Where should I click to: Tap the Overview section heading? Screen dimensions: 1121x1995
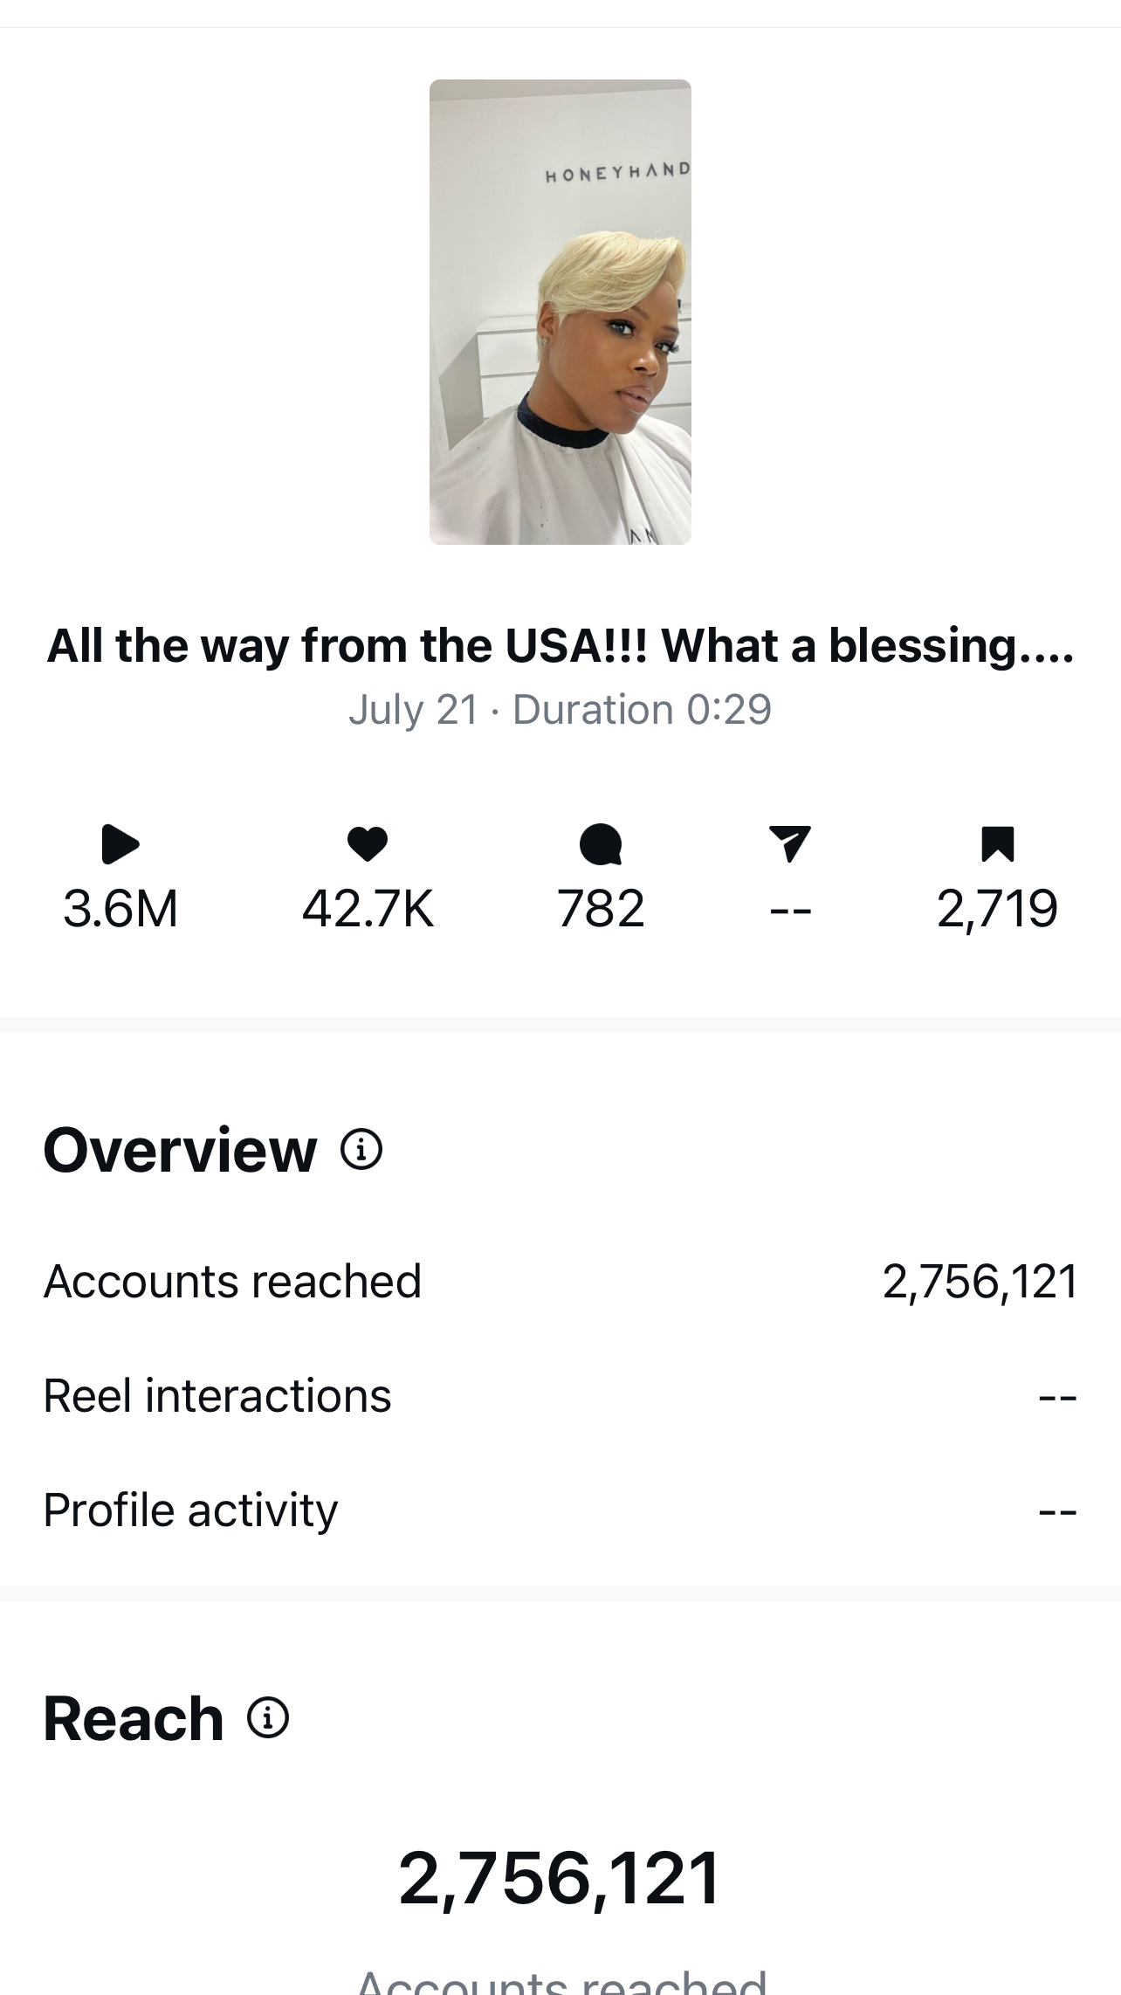[180, 1150]
